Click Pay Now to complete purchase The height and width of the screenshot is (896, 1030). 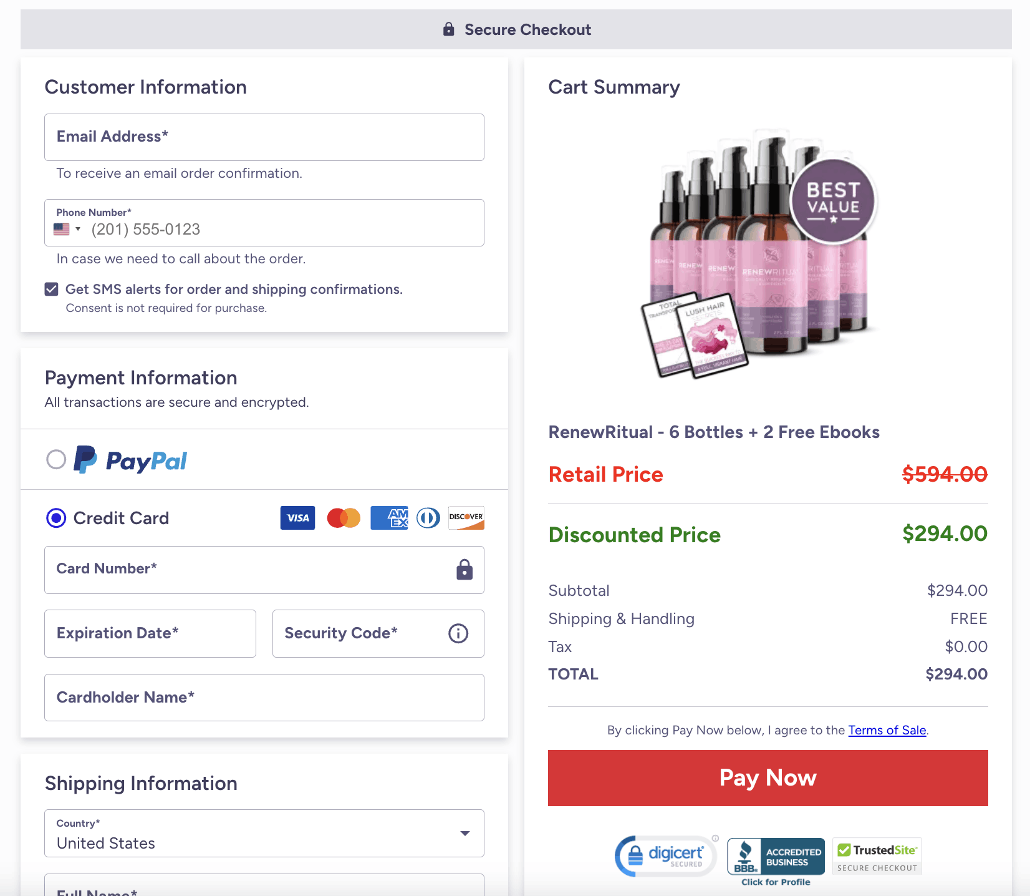[768, 778]
